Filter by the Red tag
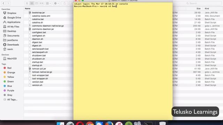Viewport: 223px width, 125px height. [9, 68]
